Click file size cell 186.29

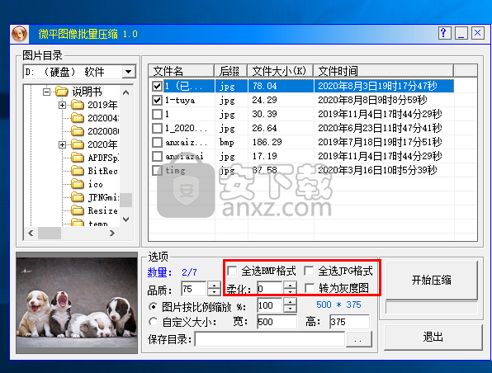point(267,142)
